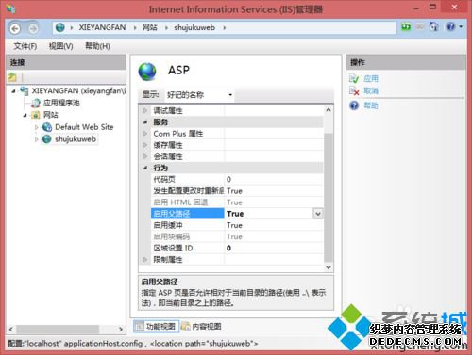This screenshot has width=472, height=355.
Task: Click the 应用 apply icon in actions pane
Action: 354,78
